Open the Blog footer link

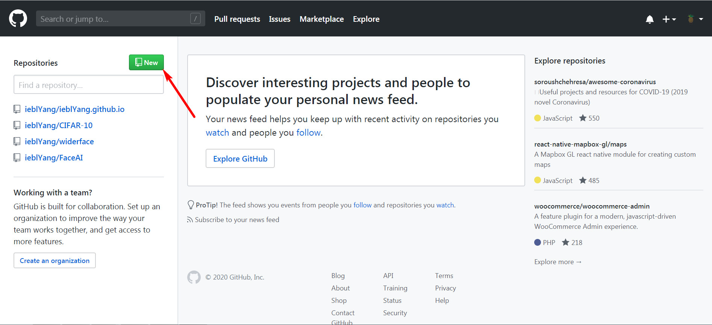pyautogui.click(x=338, y=276)
